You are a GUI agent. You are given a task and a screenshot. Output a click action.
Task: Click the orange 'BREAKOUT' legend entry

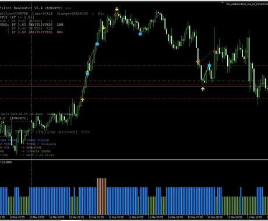[x=34, y=148]
